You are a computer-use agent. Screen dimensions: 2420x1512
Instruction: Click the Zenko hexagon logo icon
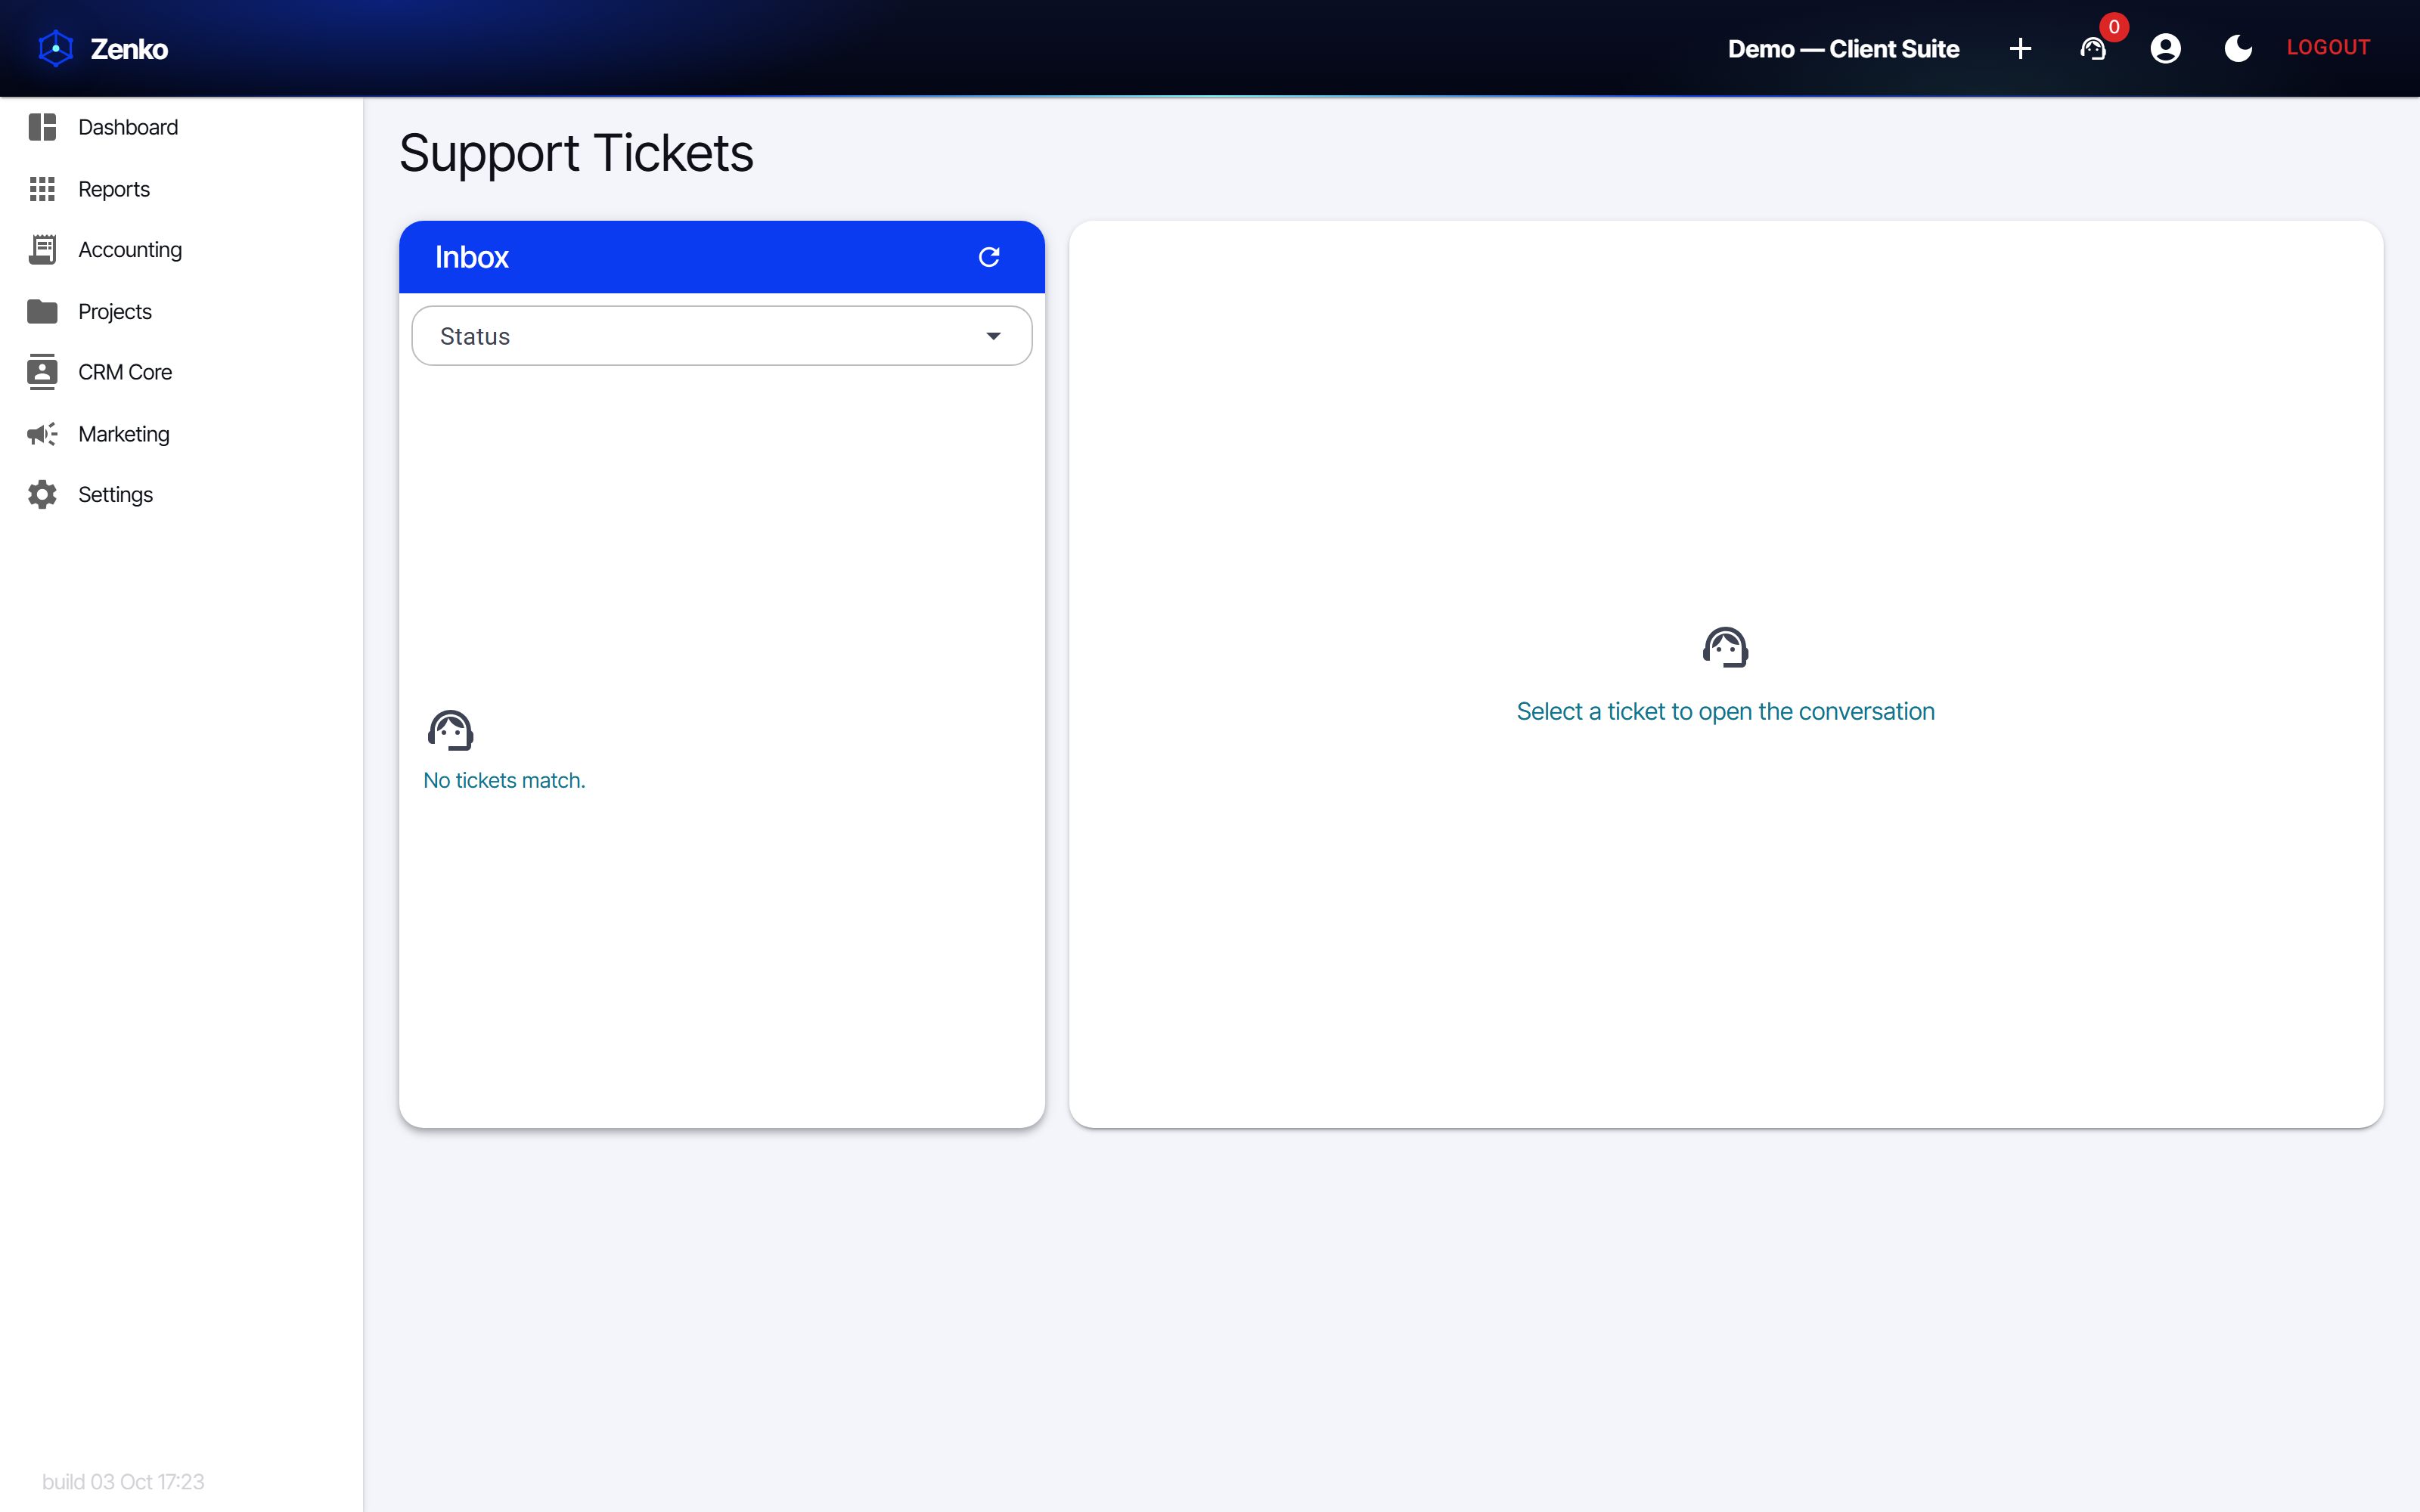coord(56,48)
